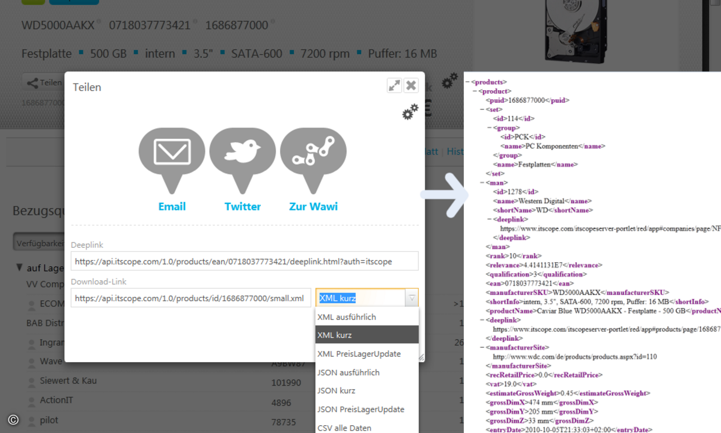Click the SATA-600 spec text
721x433 pixels.
pyautogui.click(x=257, y=54)
